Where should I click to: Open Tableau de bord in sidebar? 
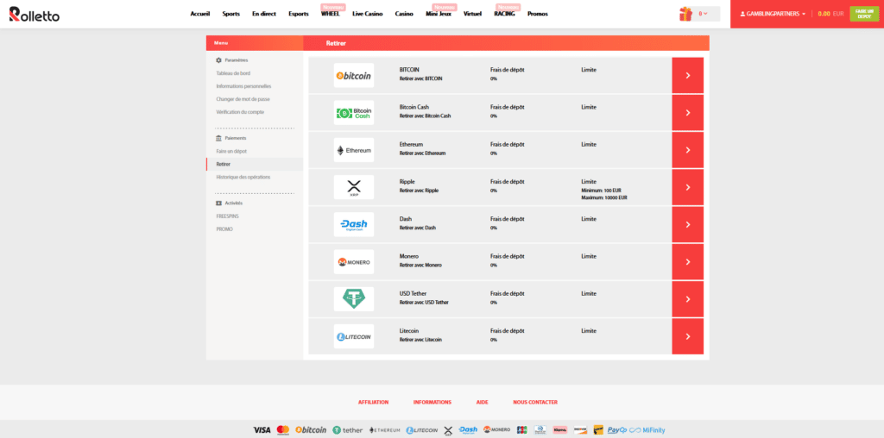coord(233,73)
